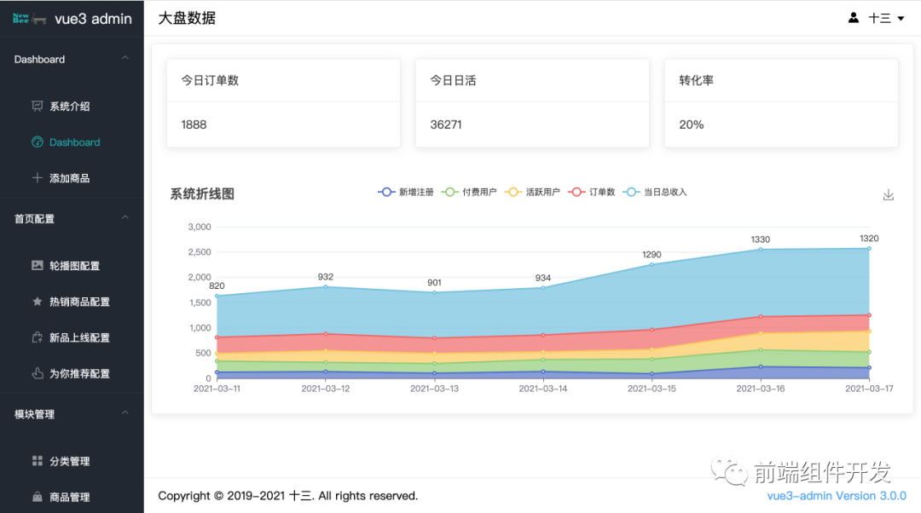Image resolution: width=921 pixels, height=513 pixels.
Task: Click the 大盘数据 page title
Action: [x=187, y=18]
